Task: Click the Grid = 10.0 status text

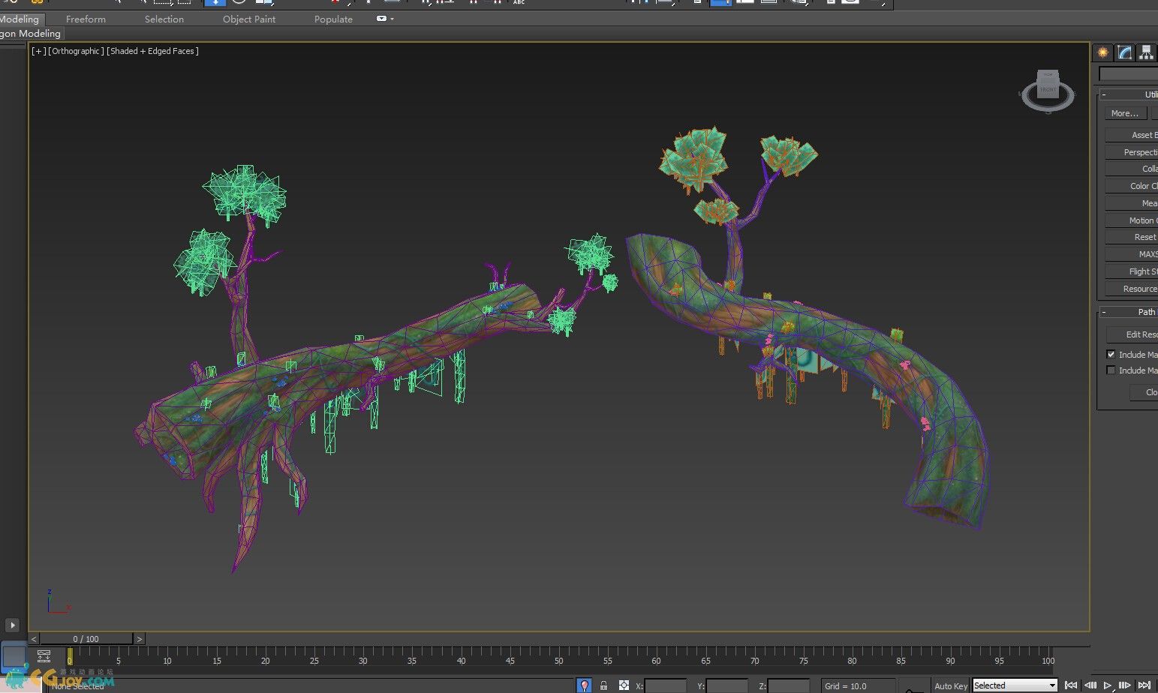Action: [x=845, y=686]
